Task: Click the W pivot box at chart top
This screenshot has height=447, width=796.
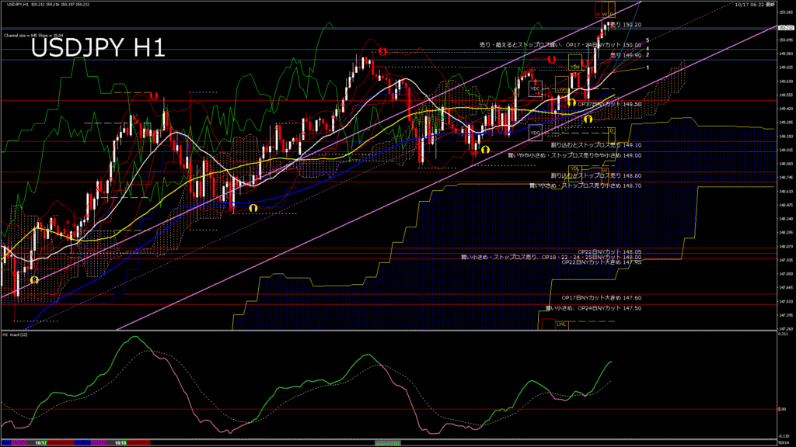Action: [605, 9]
